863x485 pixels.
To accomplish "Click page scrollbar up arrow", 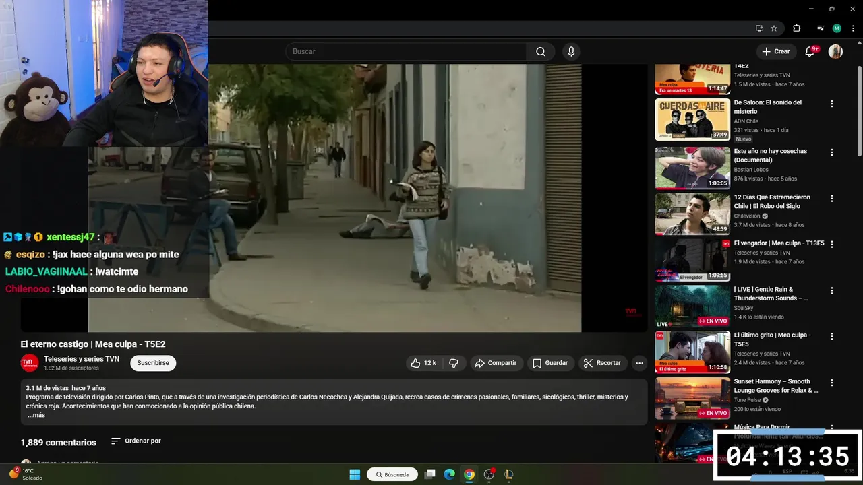I will (x=859, y=44).
